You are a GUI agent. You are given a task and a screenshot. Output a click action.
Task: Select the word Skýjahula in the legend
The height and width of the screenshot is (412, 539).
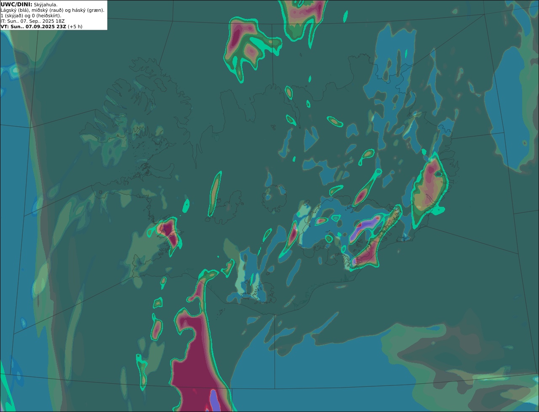(x=45, y=5)
